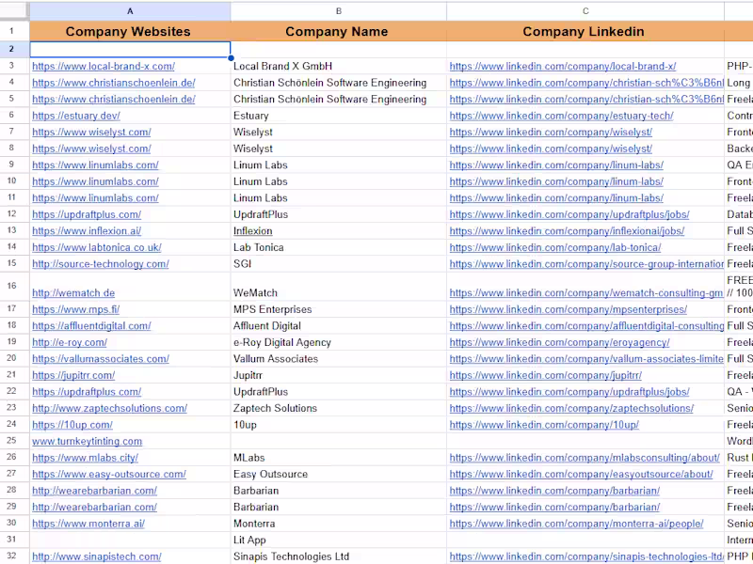Select the Inflexion company name cell
This screenshot has width=753, height=564.
point(339,230)
